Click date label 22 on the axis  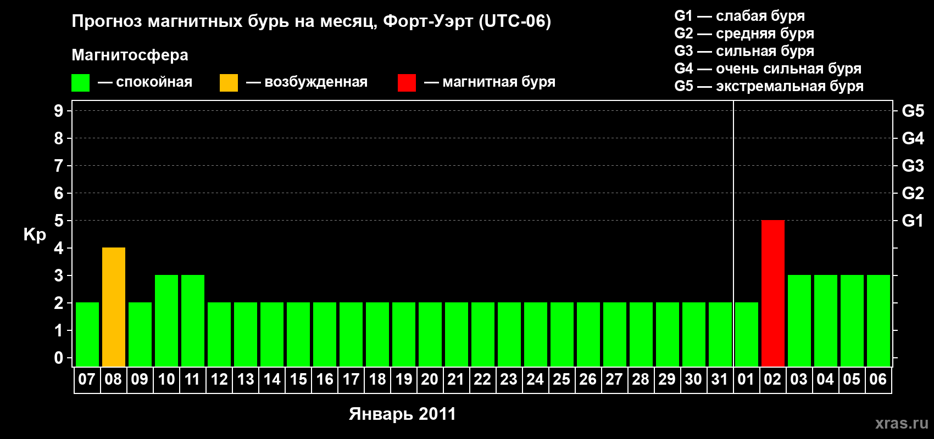point(482,379)
